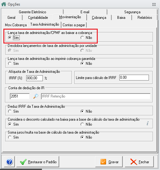Select Sim for imprimir cobrança garantida option
Screen dimensions: 160x170
[10, 64]
